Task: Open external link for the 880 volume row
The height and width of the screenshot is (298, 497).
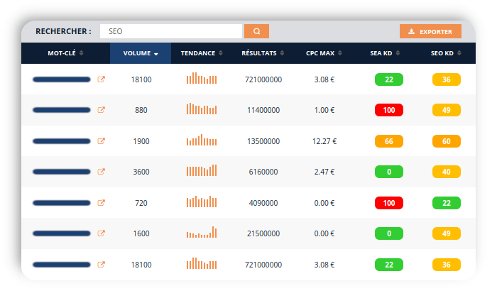Action: [101, 110]
